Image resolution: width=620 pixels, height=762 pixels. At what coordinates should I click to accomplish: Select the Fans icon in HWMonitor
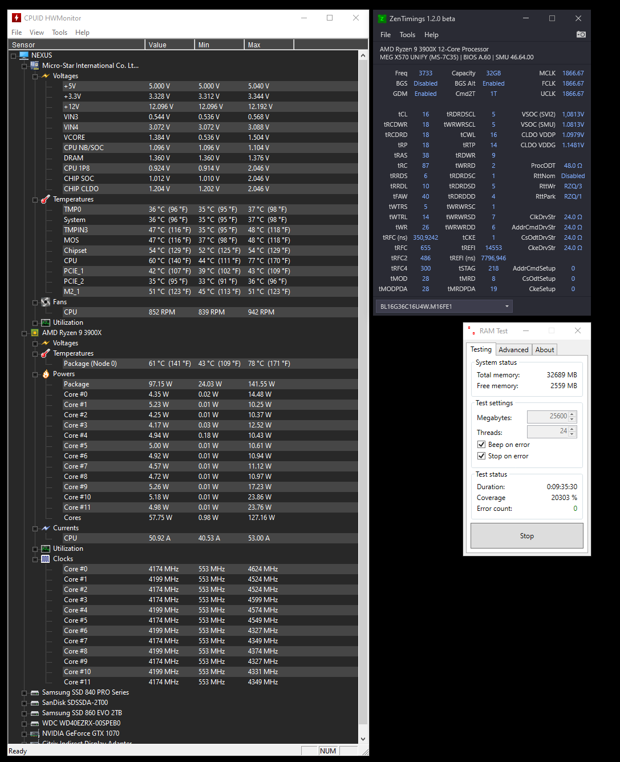46,302
